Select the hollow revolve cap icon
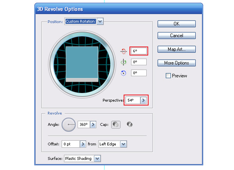234x170 pixels. coord(129,124)
